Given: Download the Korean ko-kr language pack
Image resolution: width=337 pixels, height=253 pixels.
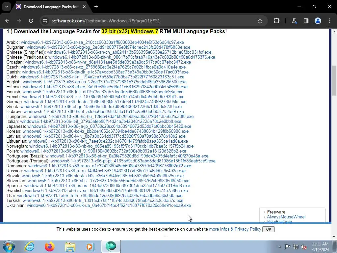Looking at the screenshot, I should point(106,131).
